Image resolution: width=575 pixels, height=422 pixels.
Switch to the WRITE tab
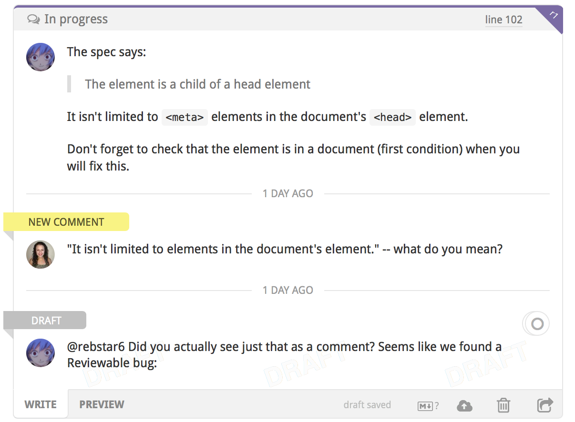[x=41, y=404]
